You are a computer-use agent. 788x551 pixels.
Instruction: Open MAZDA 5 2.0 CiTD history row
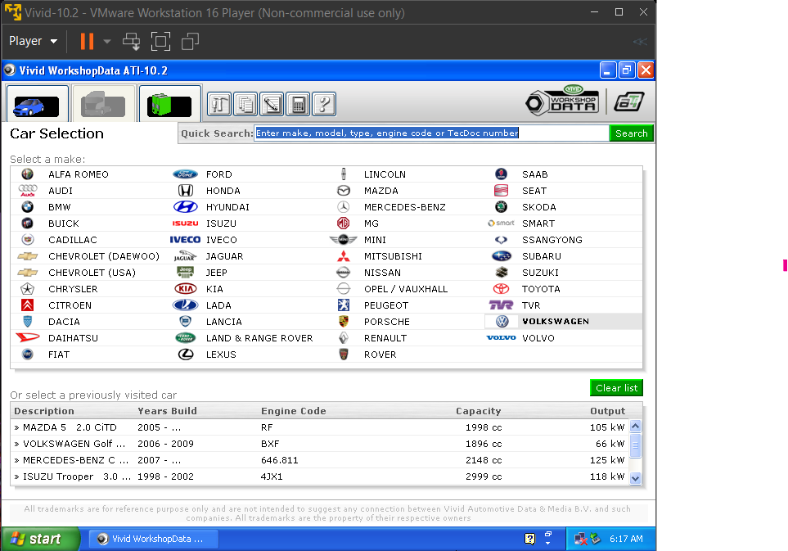[320, 427]
